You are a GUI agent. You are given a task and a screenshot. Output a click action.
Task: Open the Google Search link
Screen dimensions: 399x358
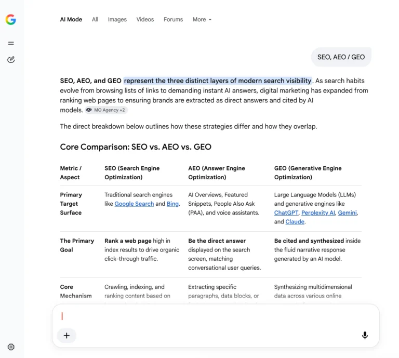(134, 204)
